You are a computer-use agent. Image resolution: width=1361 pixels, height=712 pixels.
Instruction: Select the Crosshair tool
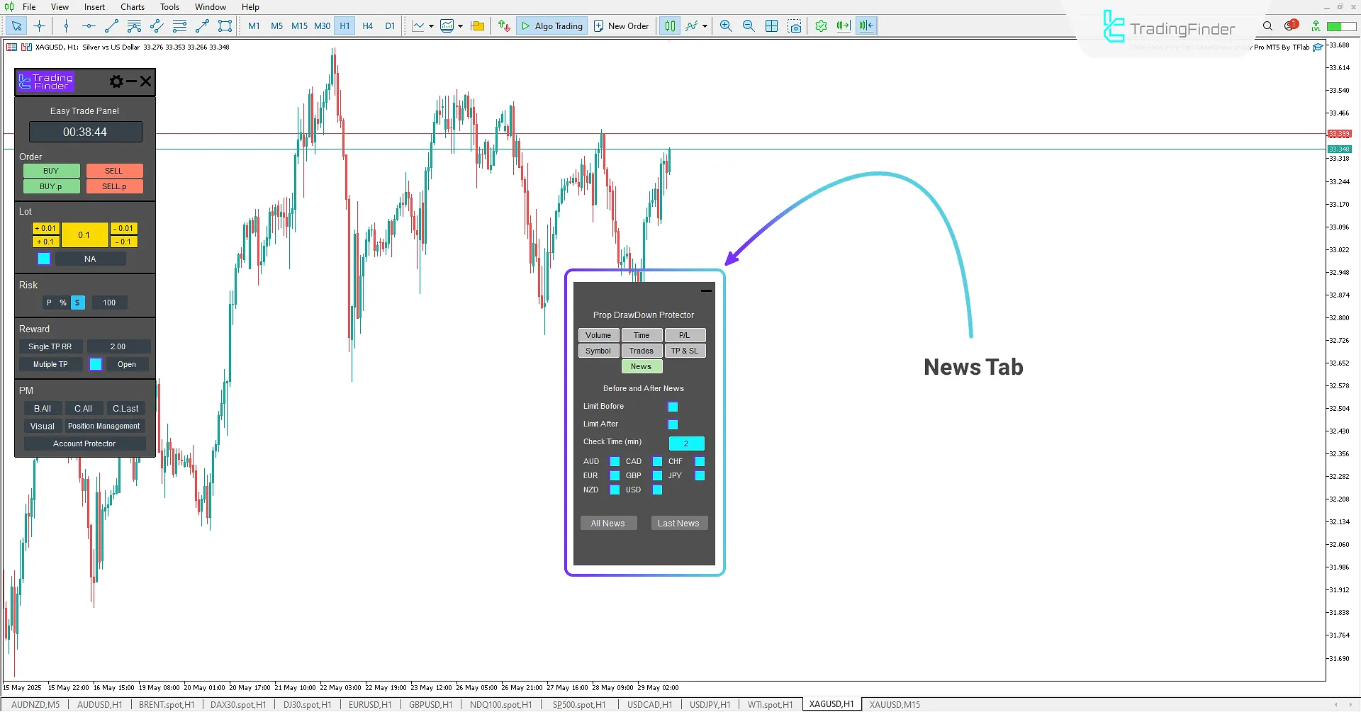click(x=40, y=26)
